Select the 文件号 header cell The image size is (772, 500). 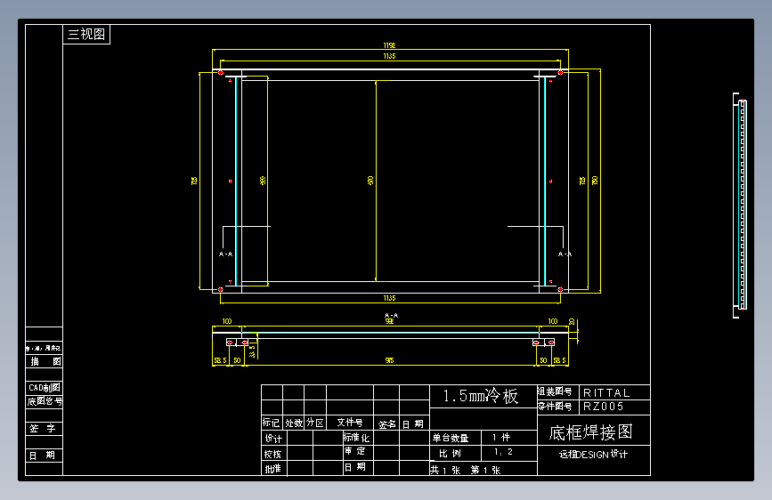click(x=350, y=423)
